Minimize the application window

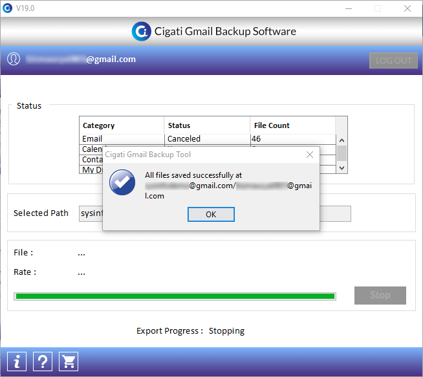[349, 8]
